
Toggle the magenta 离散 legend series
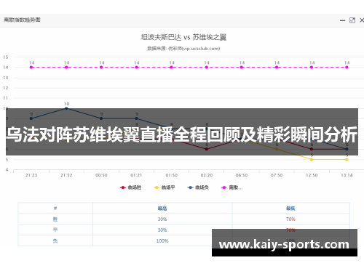(232, 187)
